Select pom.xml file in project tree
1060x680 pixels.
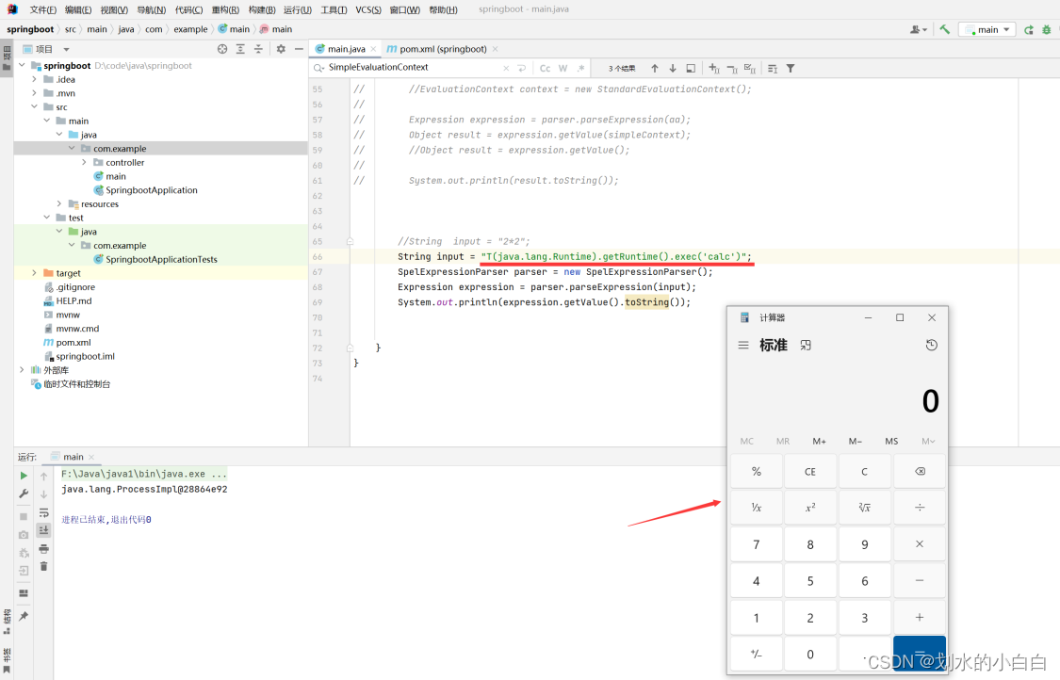[x=67, y=343]
